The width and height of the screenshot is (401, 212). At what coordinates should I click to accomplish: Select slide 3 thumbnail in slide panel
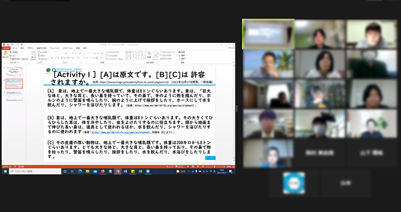[x=14, y=96]
